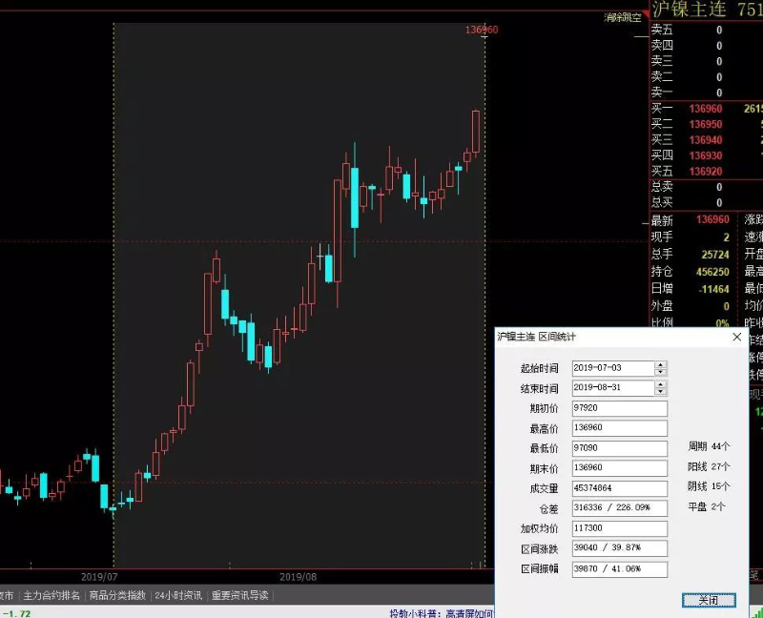
Task: Open the 主力合约排名 tab
Action: click(52, 595)
